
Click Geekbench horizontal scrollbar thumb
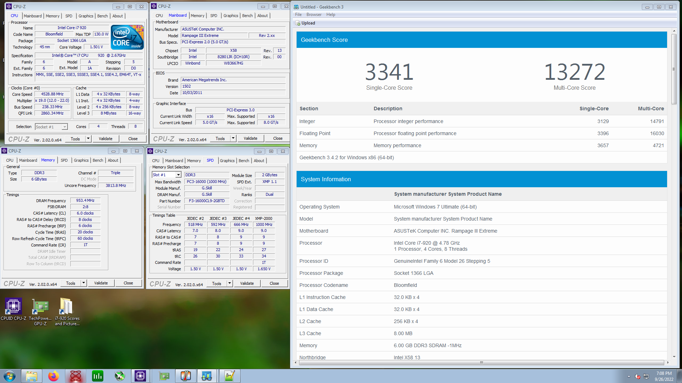coord(482,362)
